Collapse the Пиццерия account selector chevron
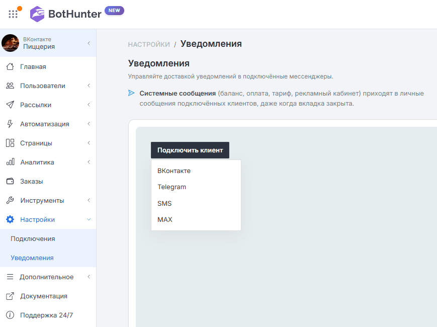This screenshot has height=327, width=437. click(x=89, y=43)
